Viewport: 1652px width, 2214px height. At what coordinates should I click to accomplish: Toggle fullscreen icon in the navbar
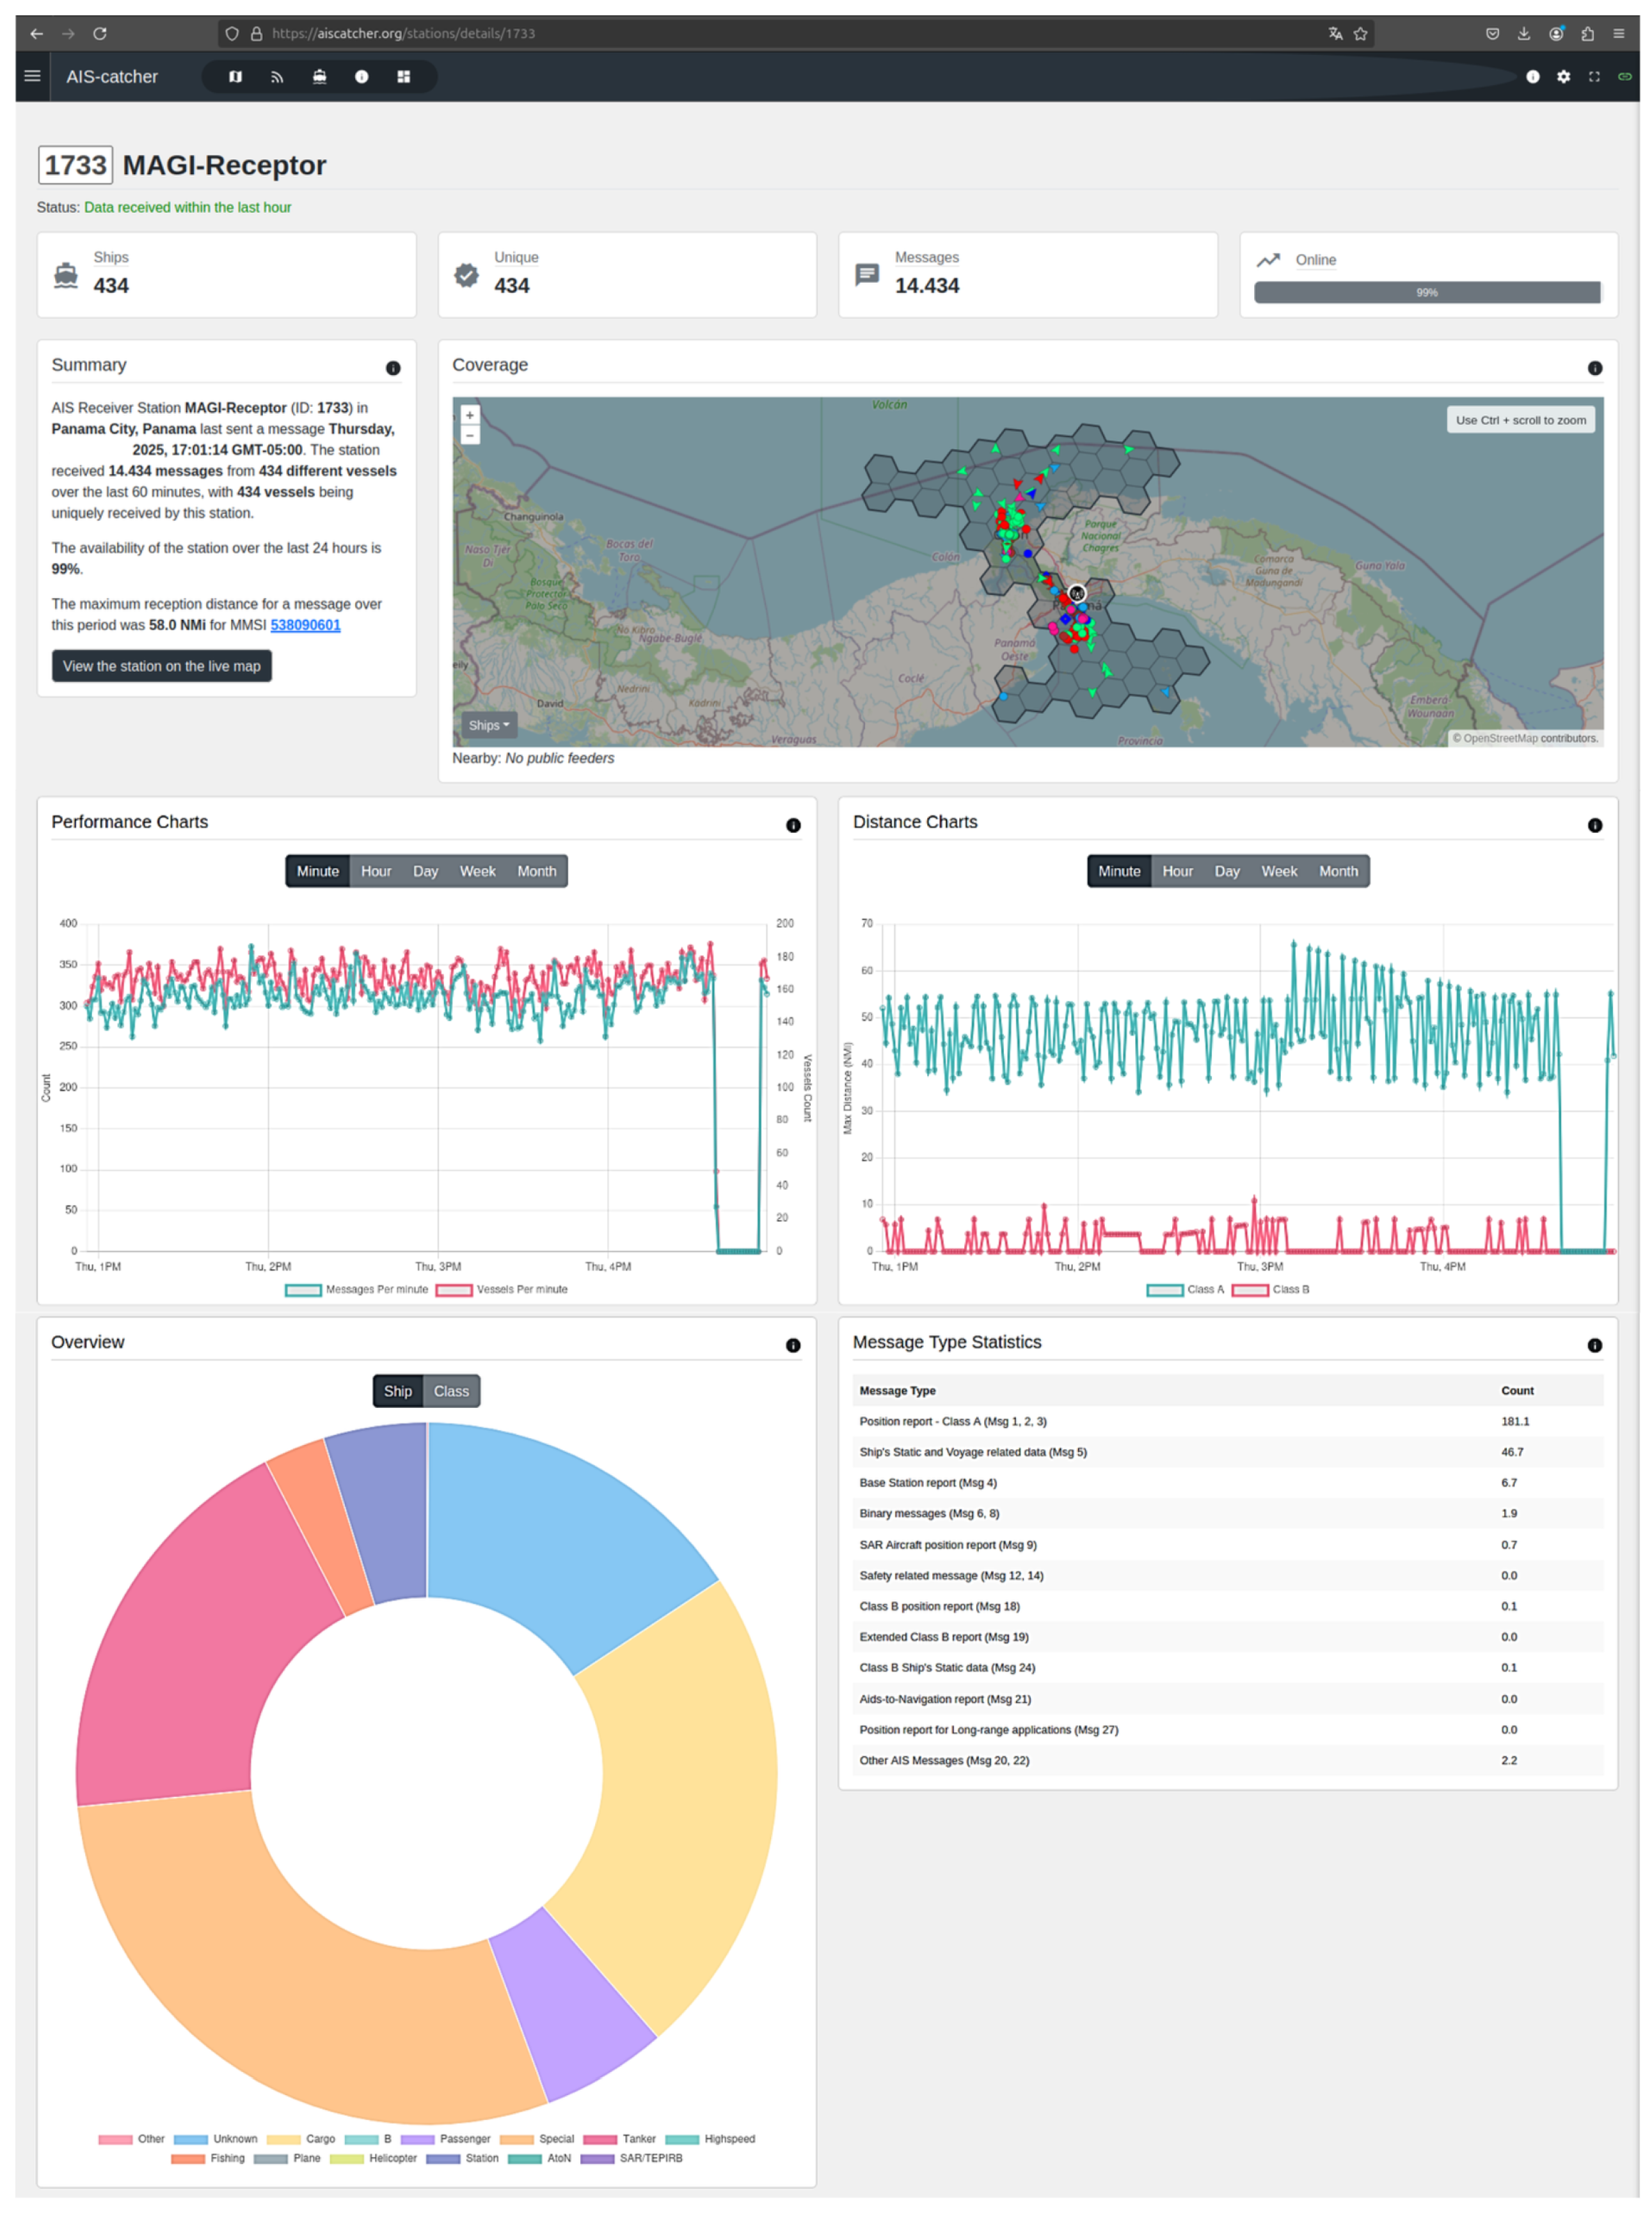[x=1594, y=77]
